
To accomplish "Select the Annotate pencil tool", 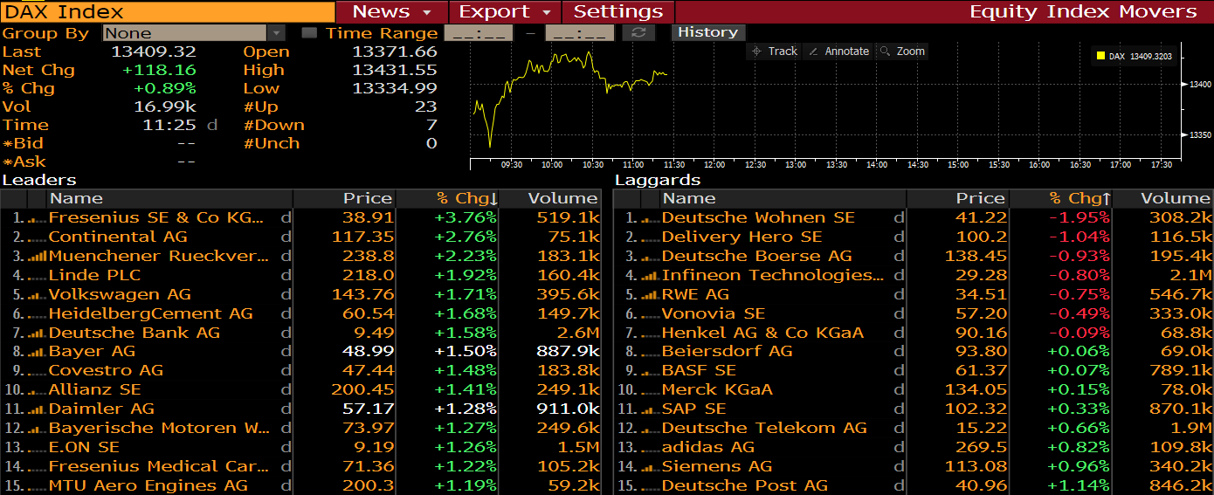I will coord(839,52).
